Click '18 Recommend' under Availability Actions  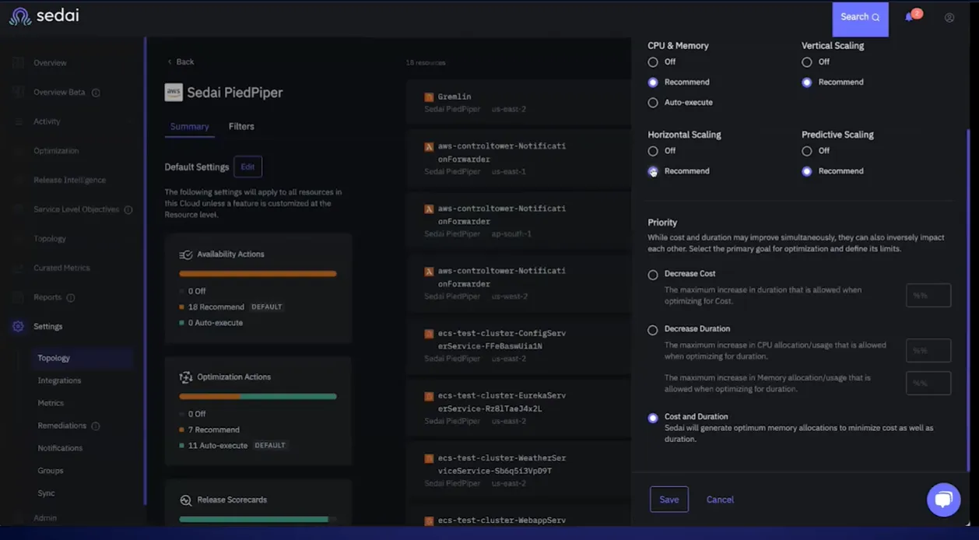[x=230, y=307]
